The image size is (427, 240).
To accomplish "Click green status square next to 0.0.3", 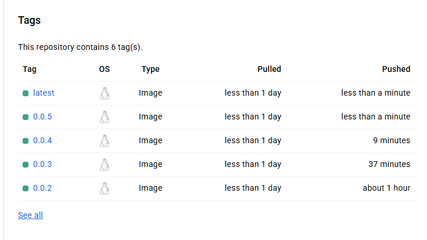I will 26,165.
